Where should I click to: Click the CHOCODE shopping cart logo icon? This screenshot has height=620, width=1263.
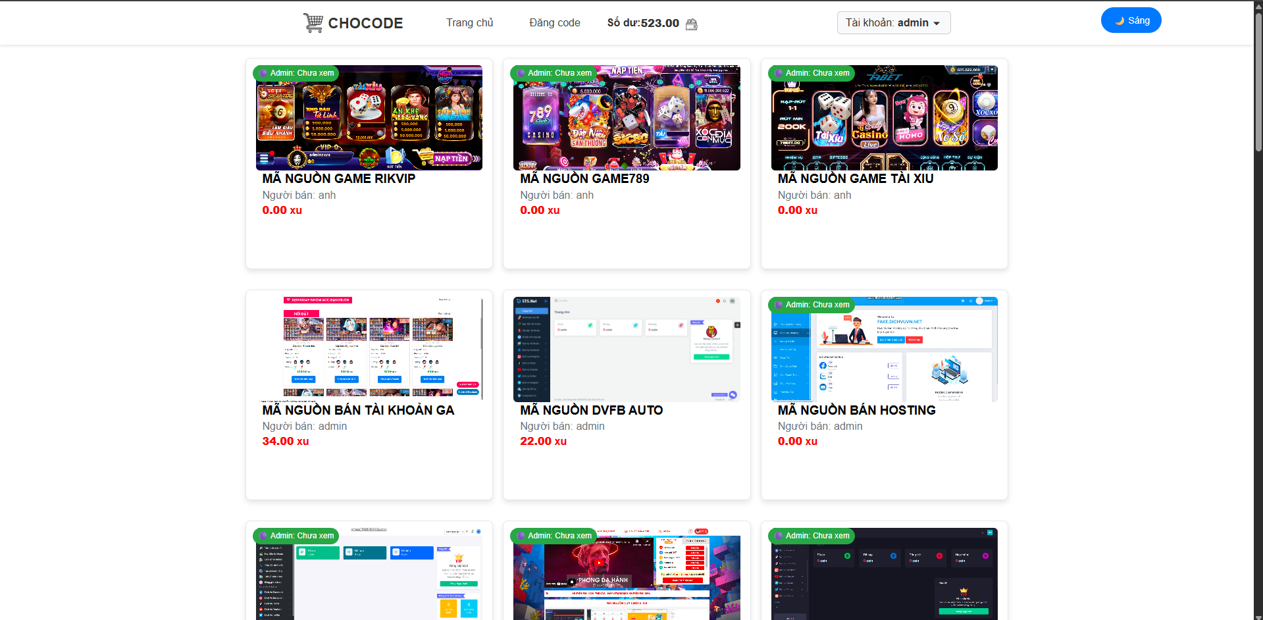pyautogui.click(x=313, y=23)
